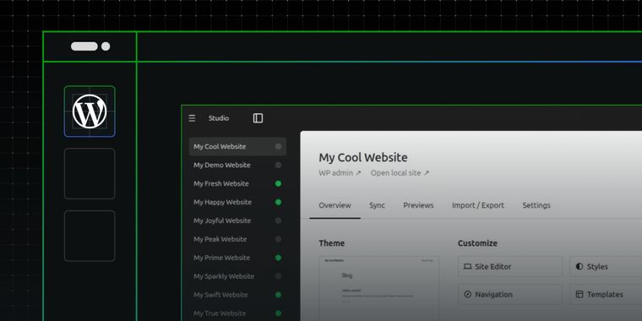Open the Templates customize button
This screenshot has width=642, height=321.
pos(606,294)
